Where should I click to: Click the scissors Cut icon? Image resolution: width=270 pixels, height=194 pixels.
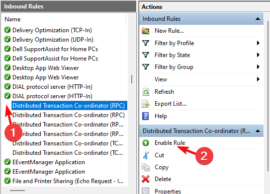(146, 155)
